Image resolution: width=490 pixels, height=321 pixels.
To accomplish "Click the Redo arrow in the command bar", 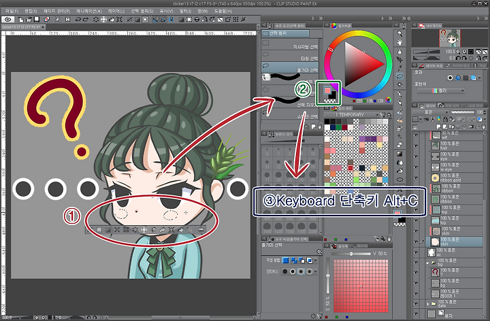I will click(85, 19).
